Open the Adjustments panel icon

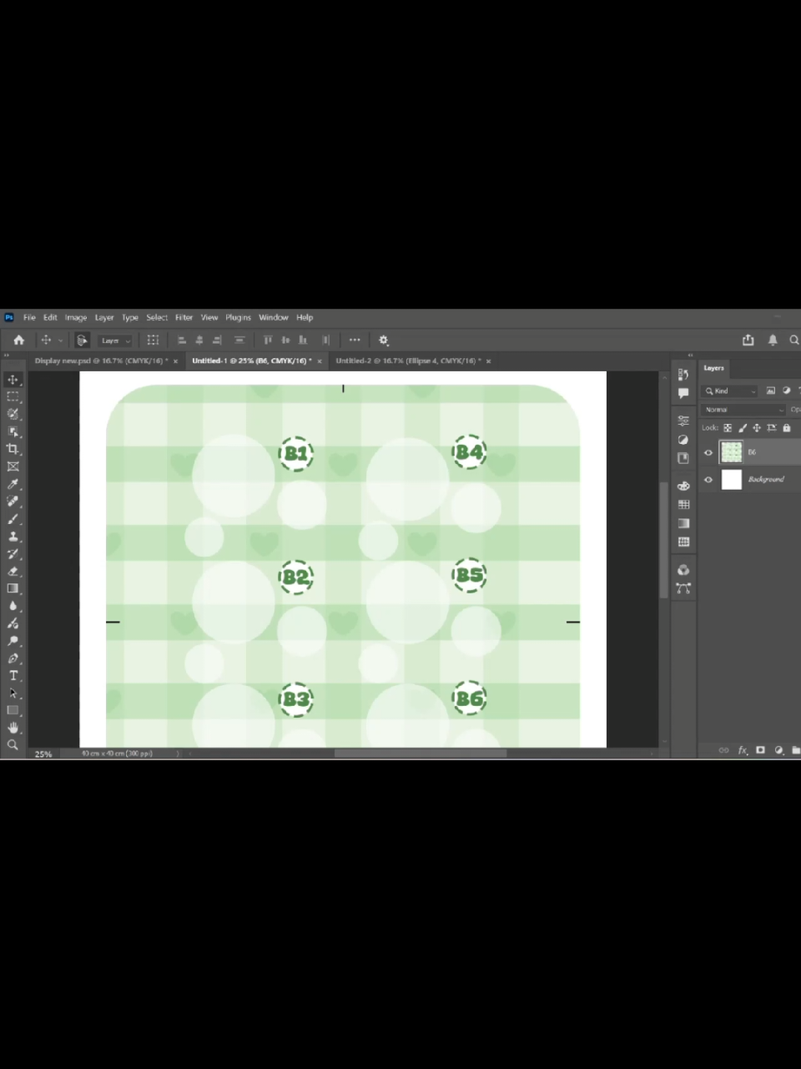[683, 440]
